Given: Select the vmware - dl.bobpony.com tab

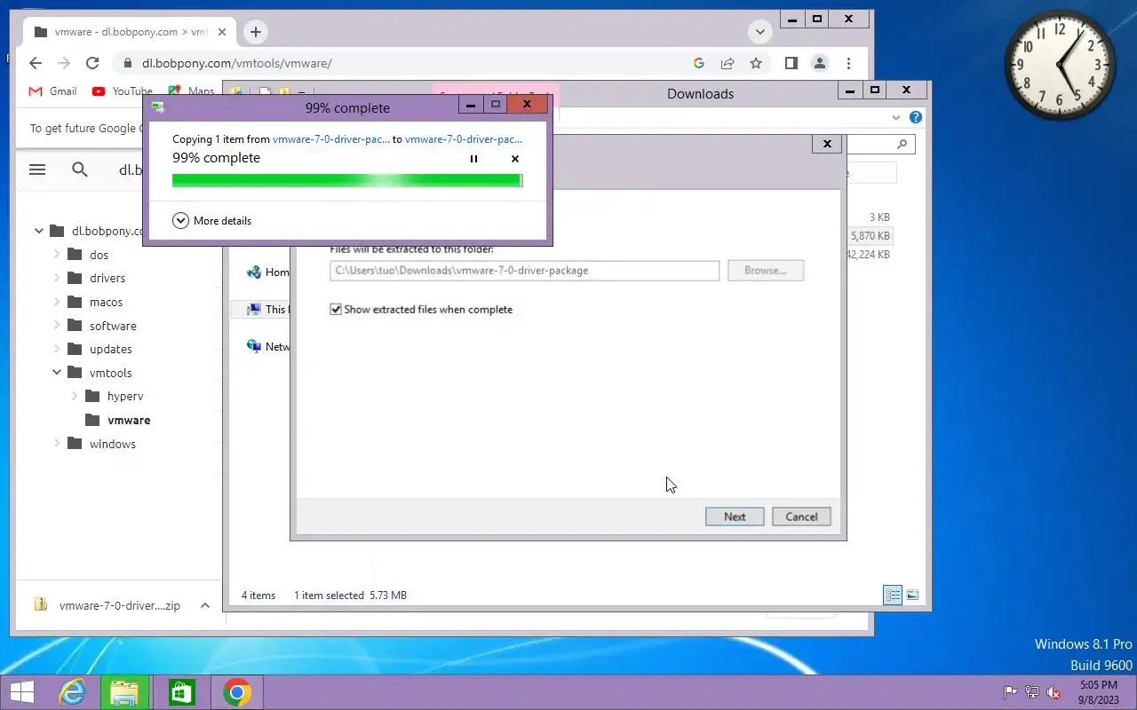Looking at the screenshot, I should (129, 32).
